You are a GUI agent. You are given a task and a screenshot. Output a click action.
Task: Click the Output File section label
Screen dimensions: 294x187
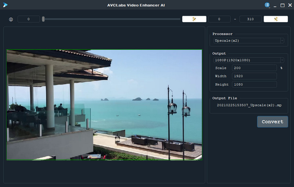click(x=225, y=98)
